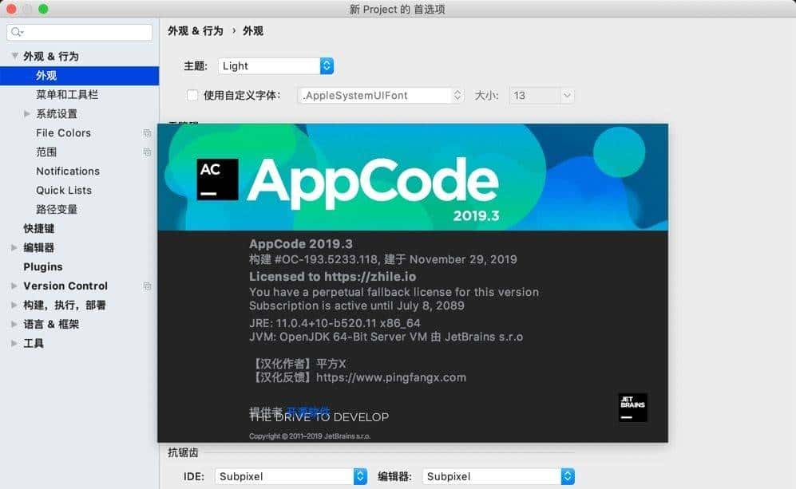Select the 菜单和工具栏 settings item
This screenshot has width=796, height=489.
coord(68,94)
